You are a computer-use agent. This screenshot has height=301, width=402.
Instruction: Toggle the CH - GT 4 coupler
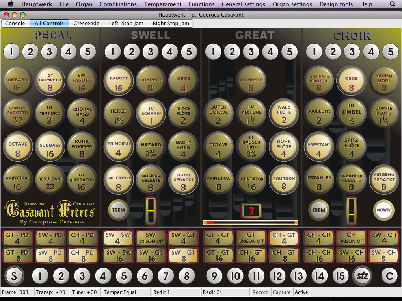[x=283, y=238]
